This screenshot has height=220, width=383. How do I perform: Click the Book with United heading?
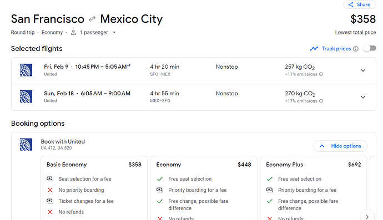[x=63, y=141]
